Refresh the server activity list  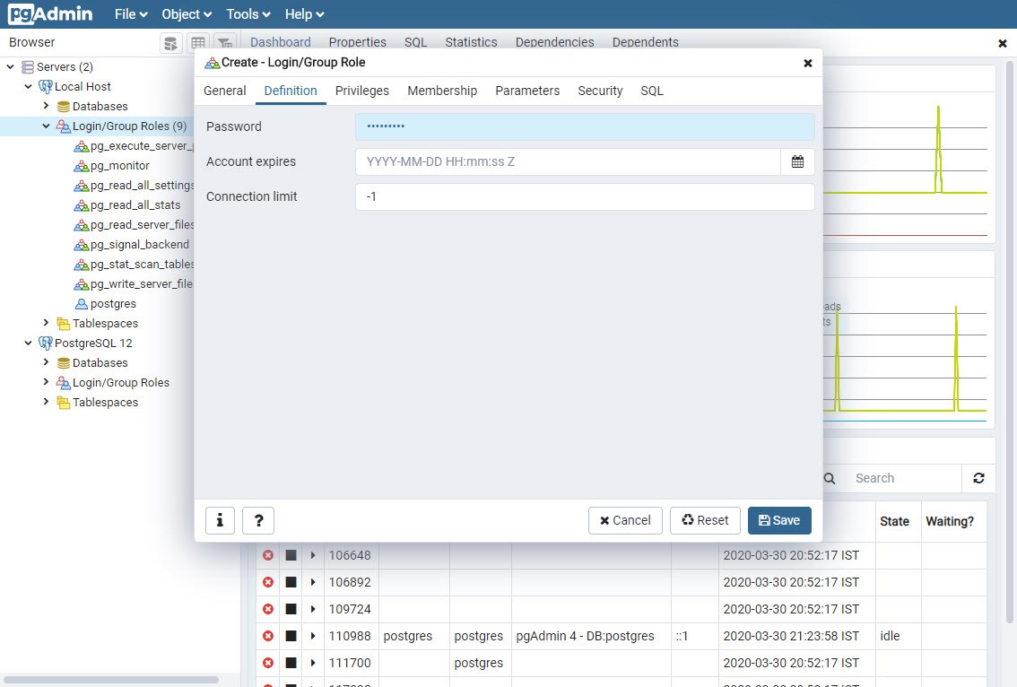978,478
